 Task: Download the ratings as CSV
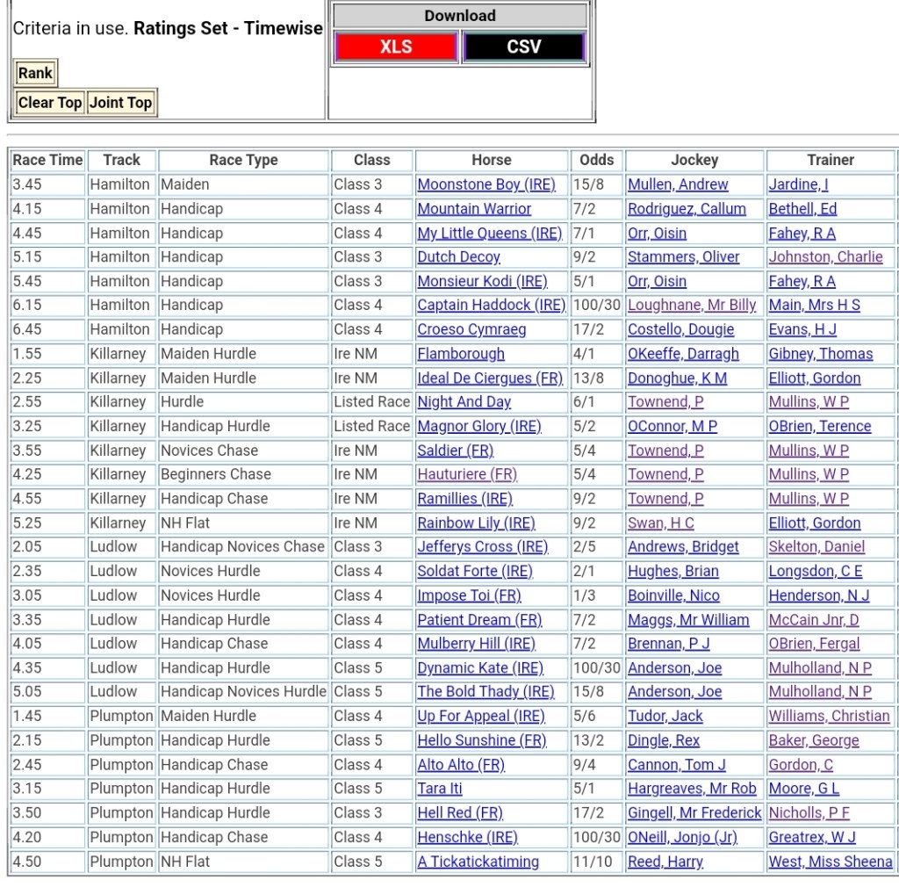click(x=523, y=47)
